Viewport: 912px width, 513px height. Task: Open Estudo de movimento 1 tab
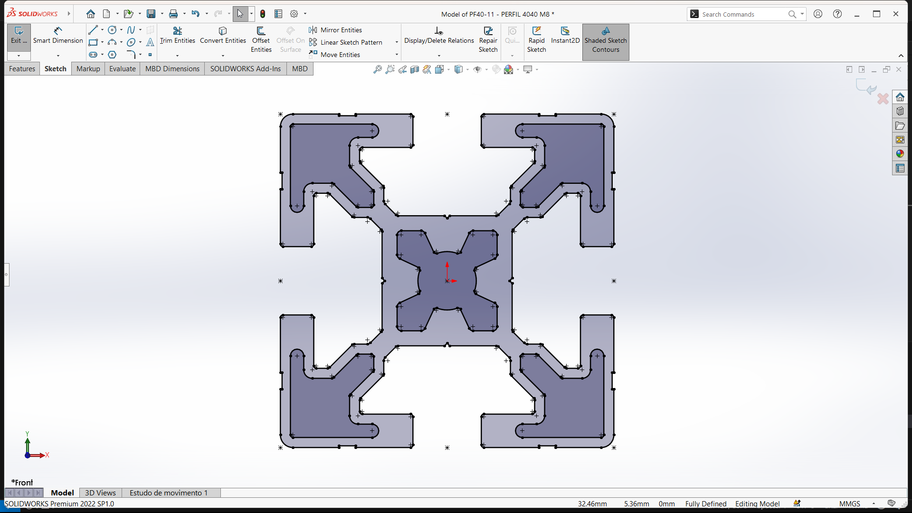click(169, 493)
